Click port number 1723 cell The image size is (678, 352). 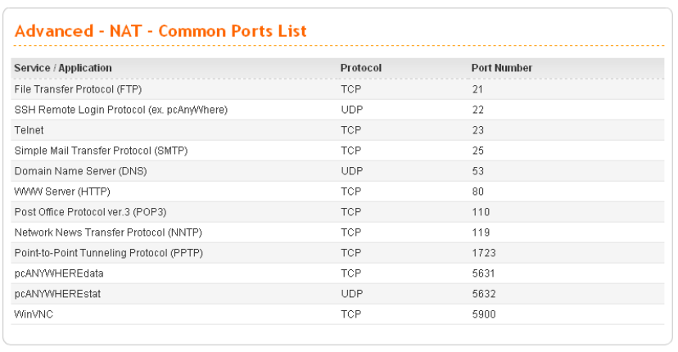(483, 253)
